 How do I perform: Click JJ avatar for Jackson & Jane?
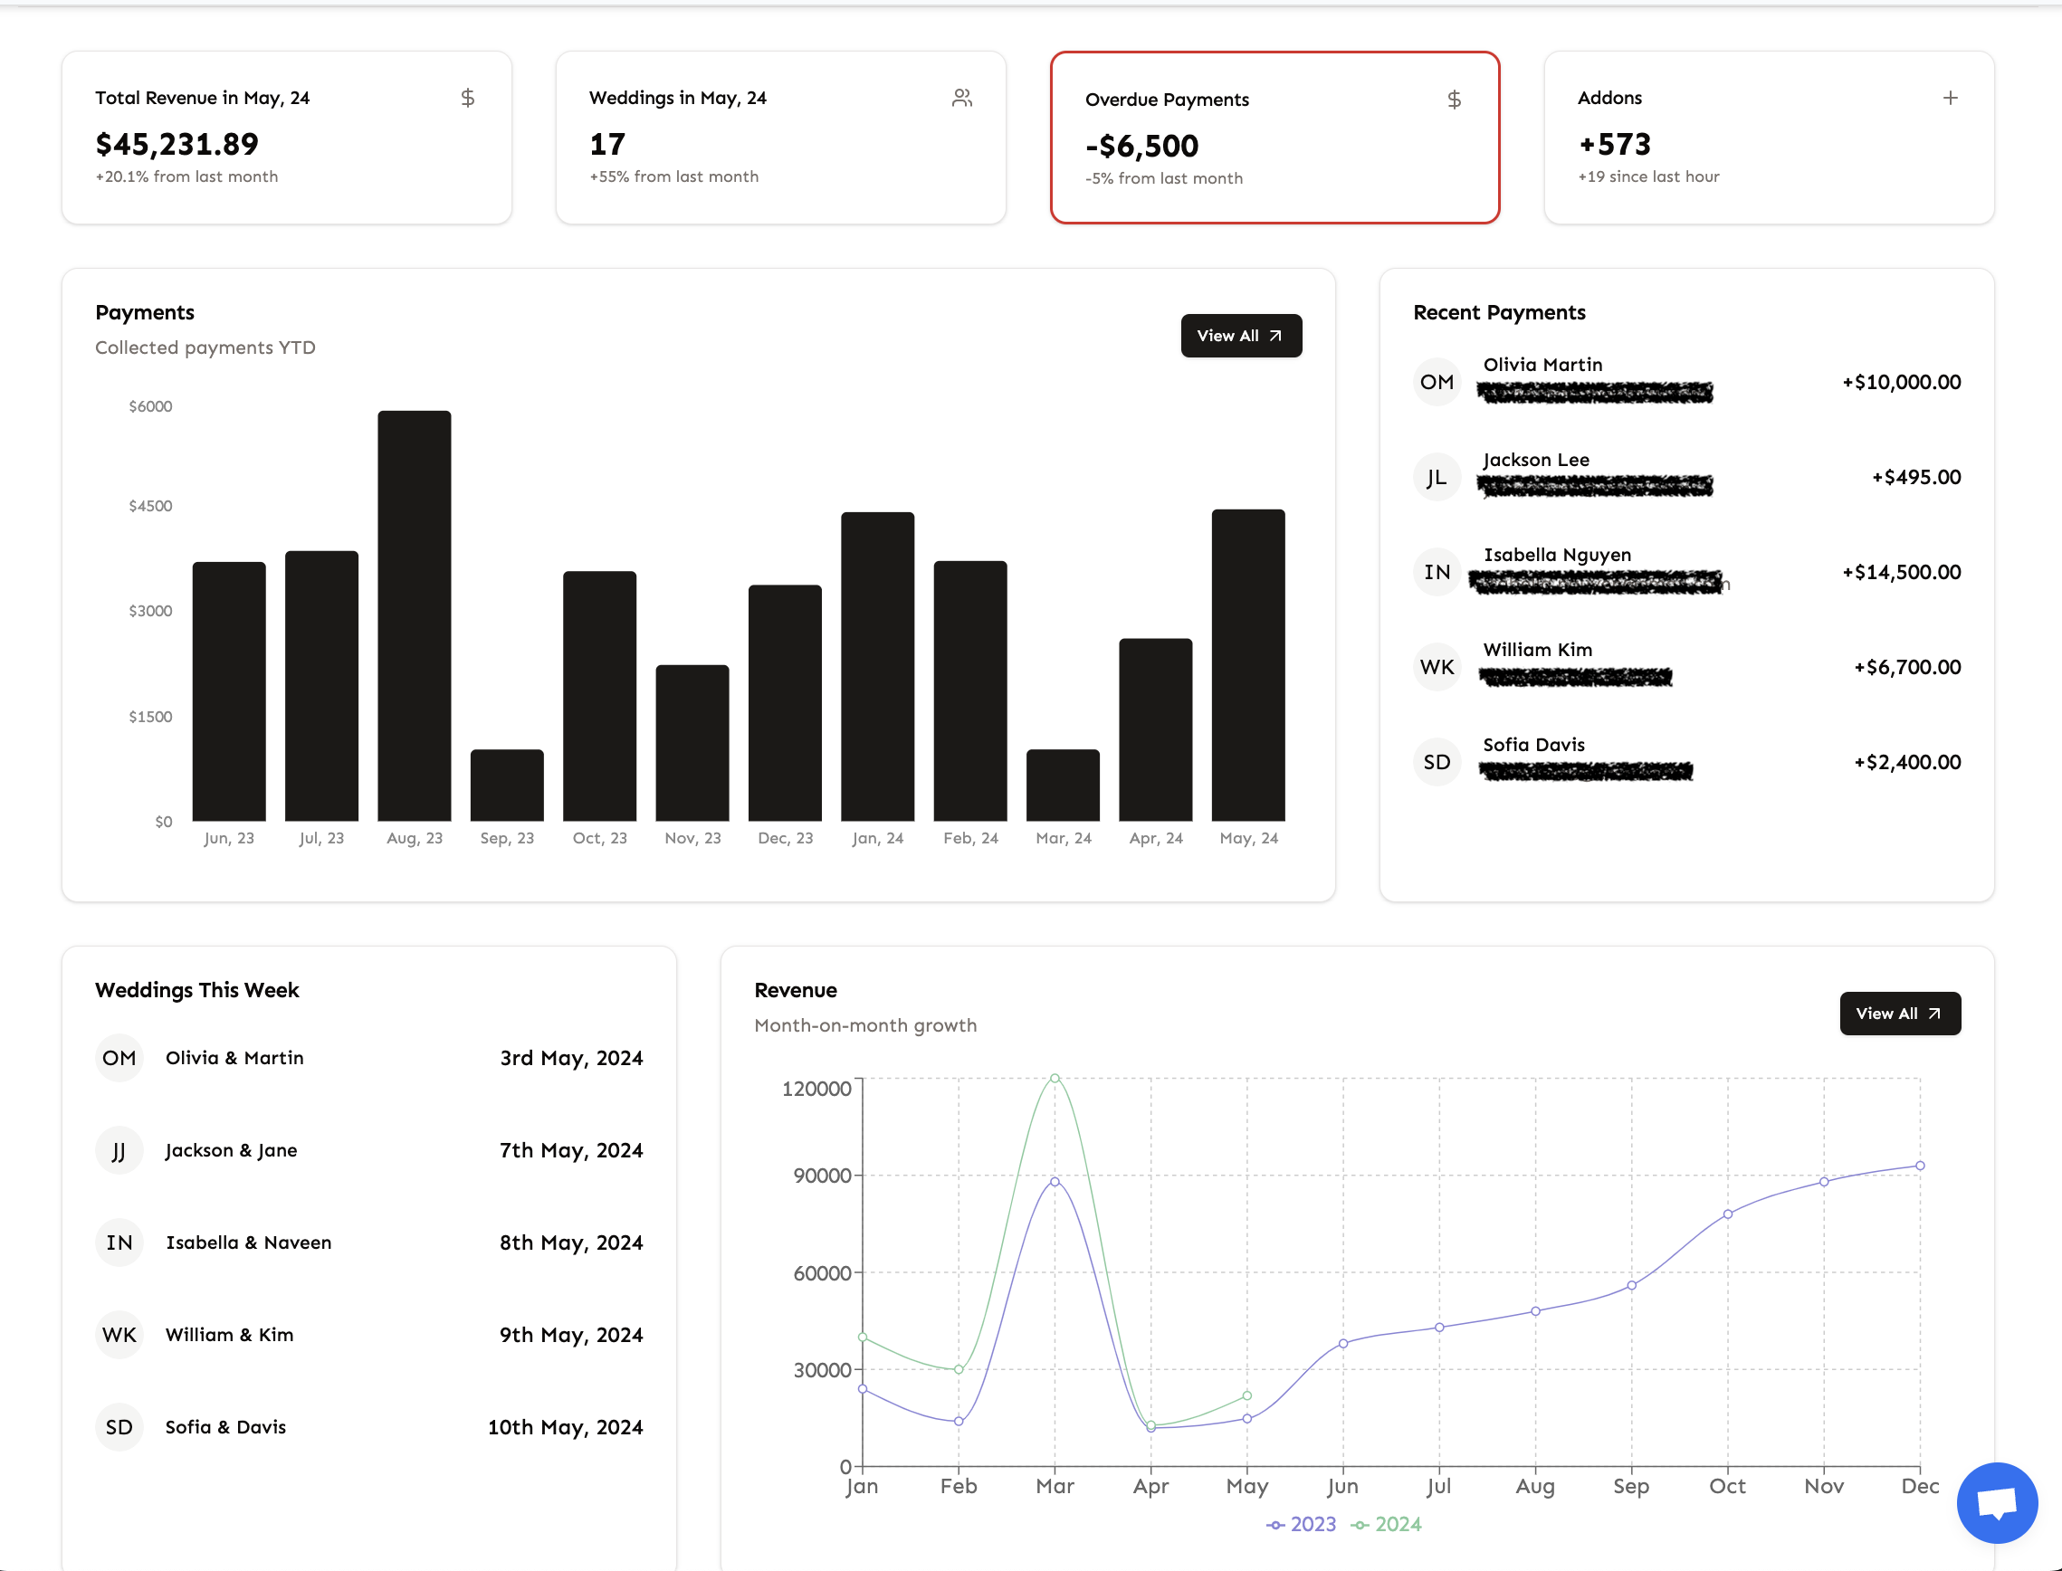point(119,1150)
